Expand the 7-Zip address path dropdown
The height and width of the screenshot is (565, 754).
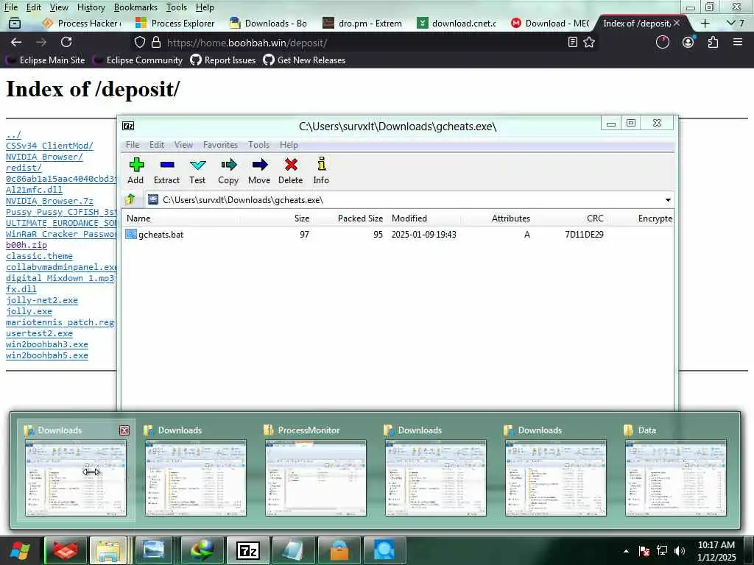[668, 200]
